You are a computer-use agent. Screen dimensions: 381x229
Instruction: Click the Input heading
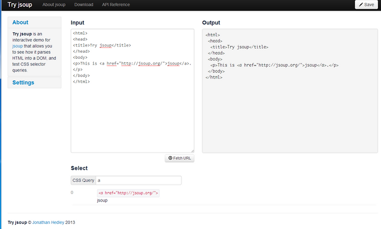point(77,23)
